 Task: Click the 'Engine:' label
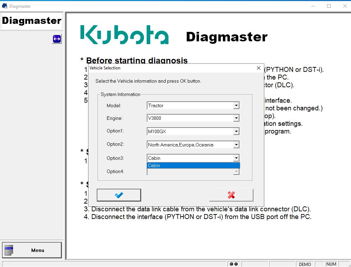tap(114, 118)
